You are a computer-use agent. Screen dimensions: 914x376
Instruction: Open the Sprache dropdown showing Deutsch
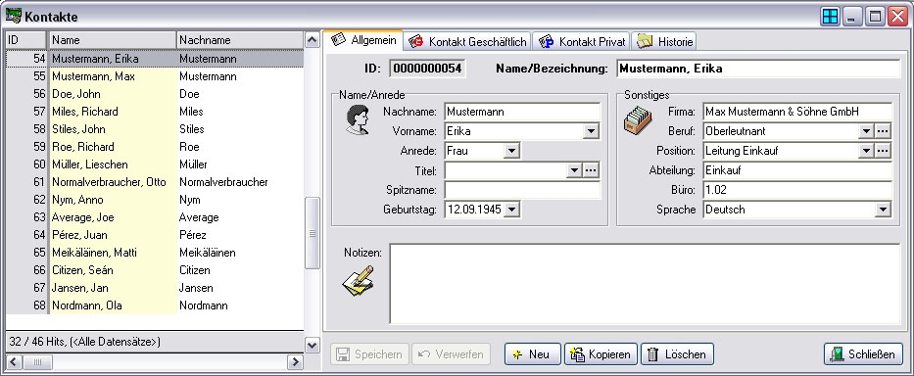pos(883,210)
